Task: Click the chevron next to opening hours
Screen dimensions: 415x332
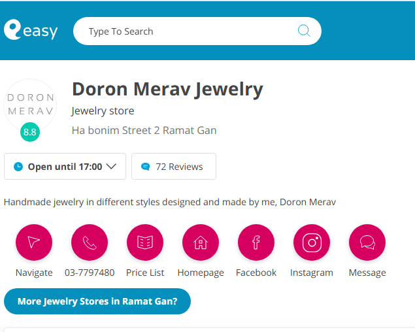Action: coord(111,167)
